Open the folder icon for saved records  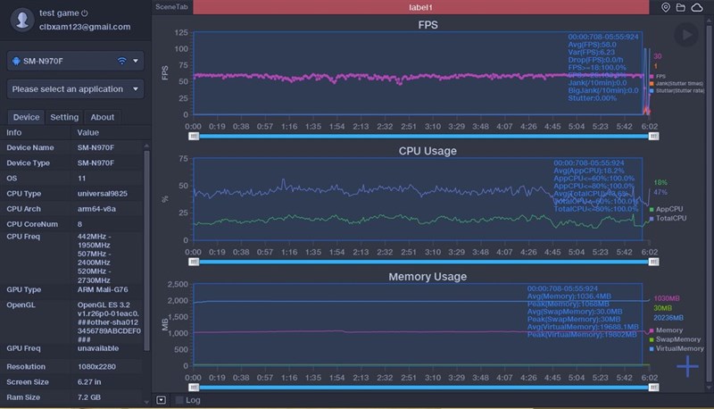coord(681,7)
